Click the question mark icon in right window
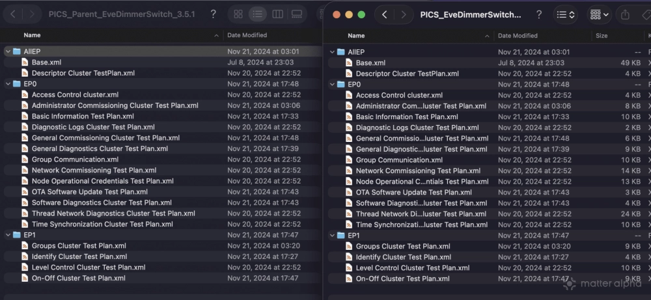This screenshot has width=651, height=300. pyautogui.click(x=538, y=14)
